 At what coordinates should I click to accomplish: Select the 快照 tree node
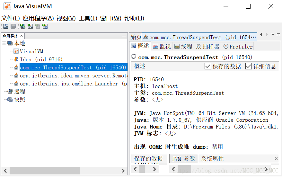(20, 99)
